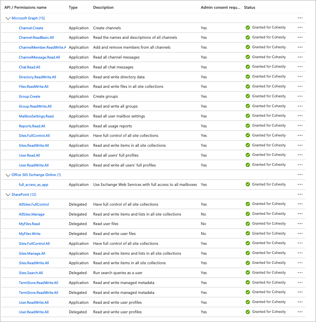
Task: Click the Status column header
Action: click(249, 7)
